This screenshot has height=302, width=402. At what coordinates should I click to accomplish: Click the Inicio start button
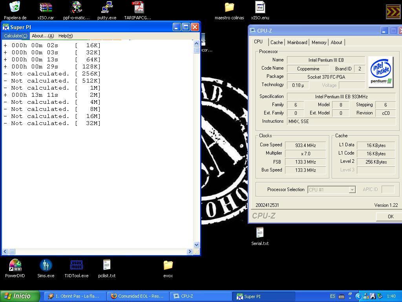point(20,296)
